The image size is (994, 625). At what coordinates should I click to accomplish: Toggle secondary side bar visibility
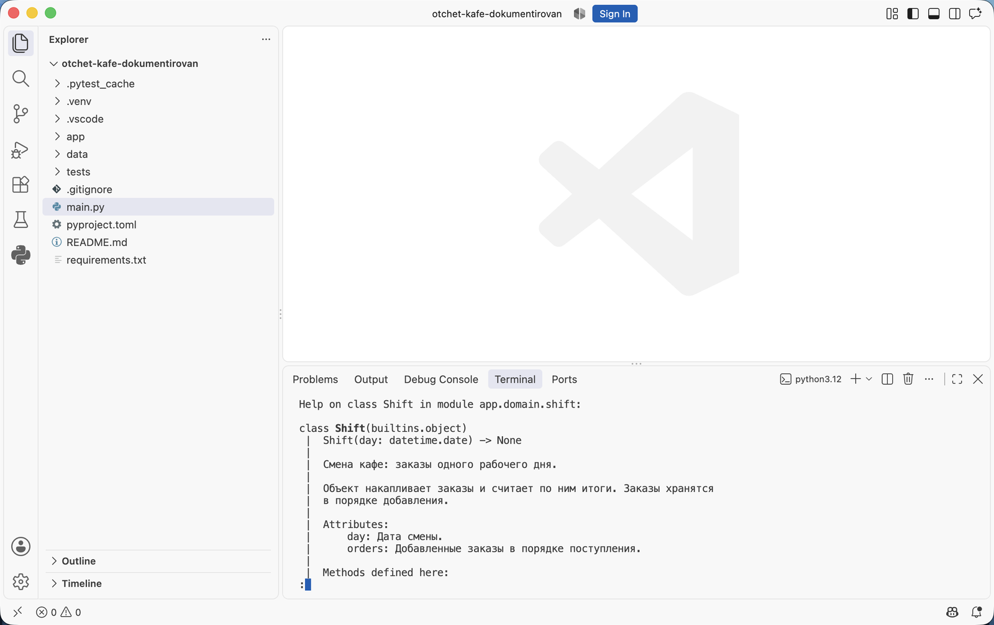[x=955, y=14]
